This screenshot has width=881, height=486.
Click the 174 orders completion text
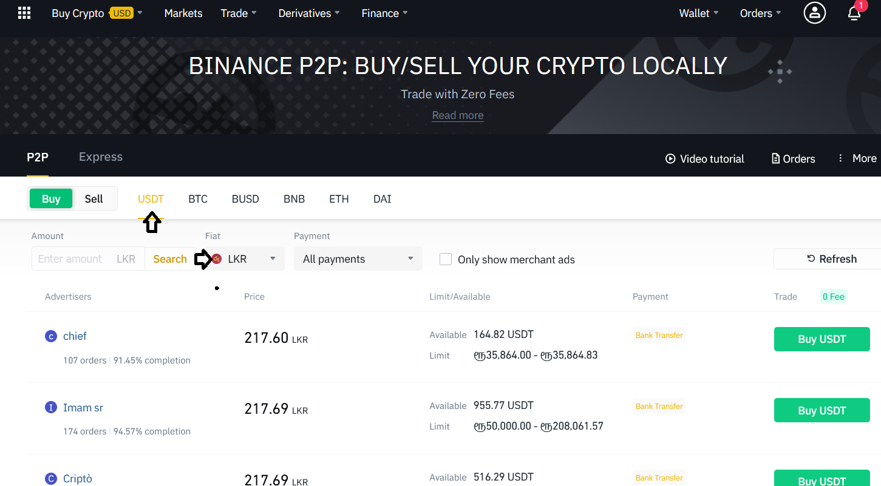click(127, 431)
